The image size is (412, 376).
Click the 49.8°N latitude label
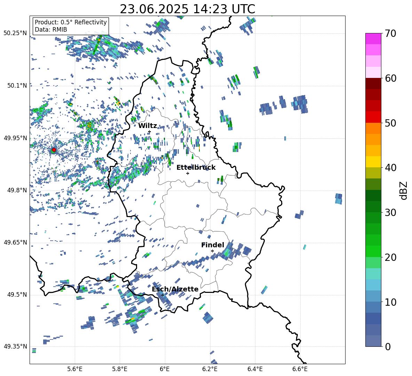tap(17, 190)
